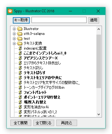Click the 適用 button
The height and width of the screenshot is (134, 112).
[x=94, y=20]
